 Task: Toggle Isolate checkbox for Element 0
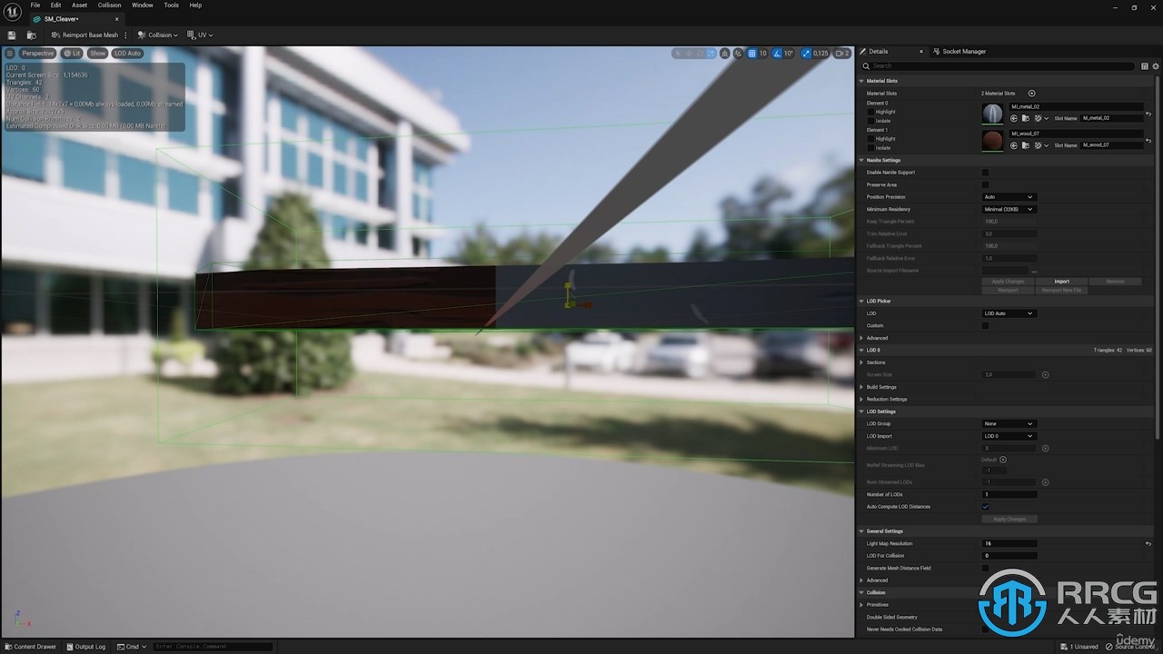[870, 120]
